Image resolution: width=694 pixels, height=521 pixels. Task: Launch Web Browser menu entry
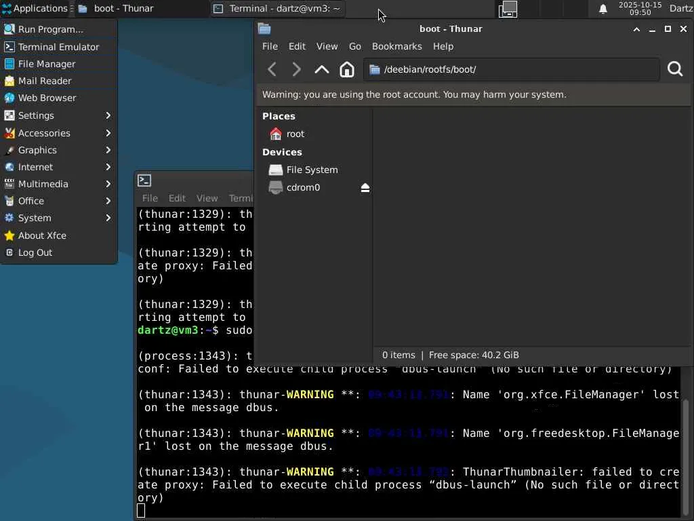click(58, 98)
